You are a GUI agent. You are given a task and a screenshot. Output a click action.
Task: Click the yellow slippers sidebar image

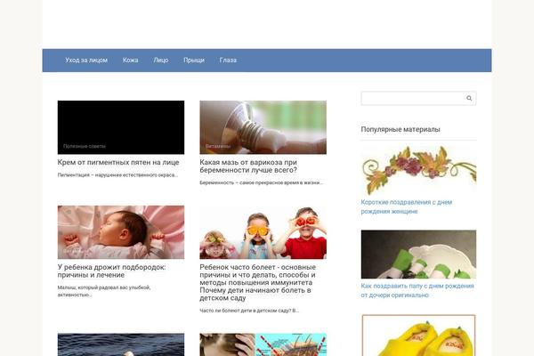click(418, 336)
